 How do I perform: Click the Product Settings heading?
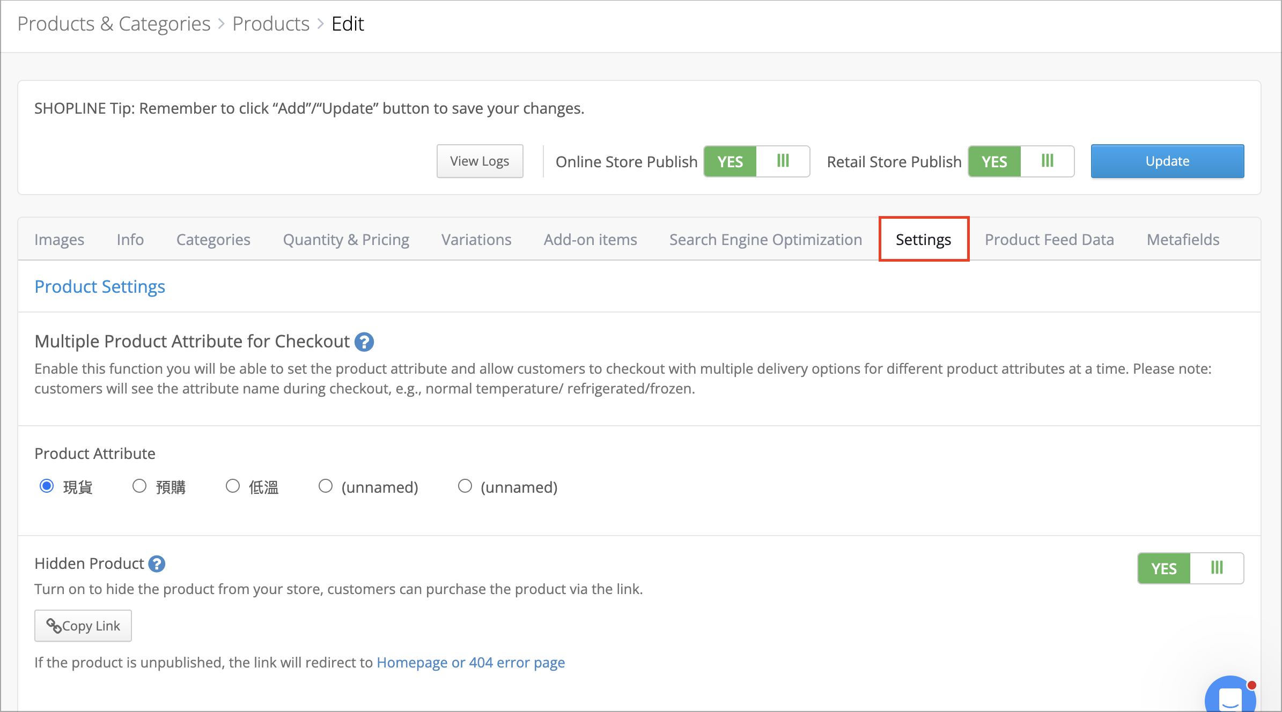tap(100, 286)
